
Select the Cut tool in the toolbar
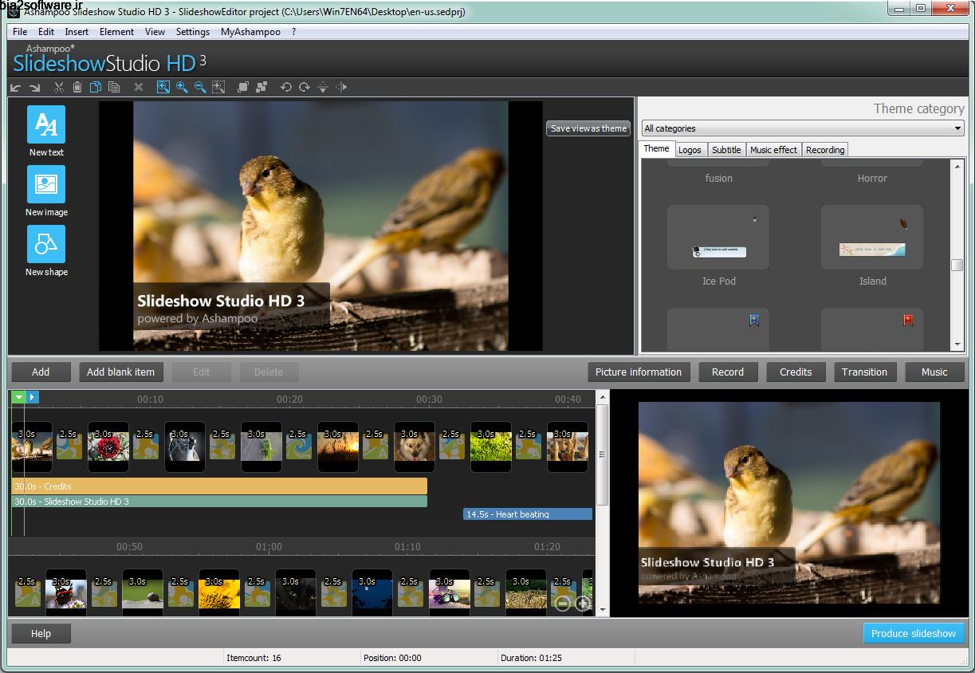[58, 87]
